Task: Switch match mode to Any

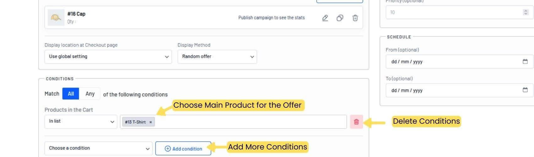Action: (x=90, y=94)
